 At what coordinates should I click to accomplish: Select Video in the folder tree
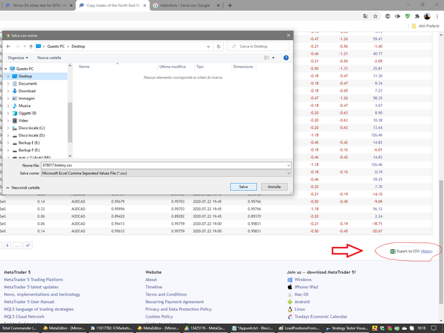pyautogui.click(x=23, y=120)
